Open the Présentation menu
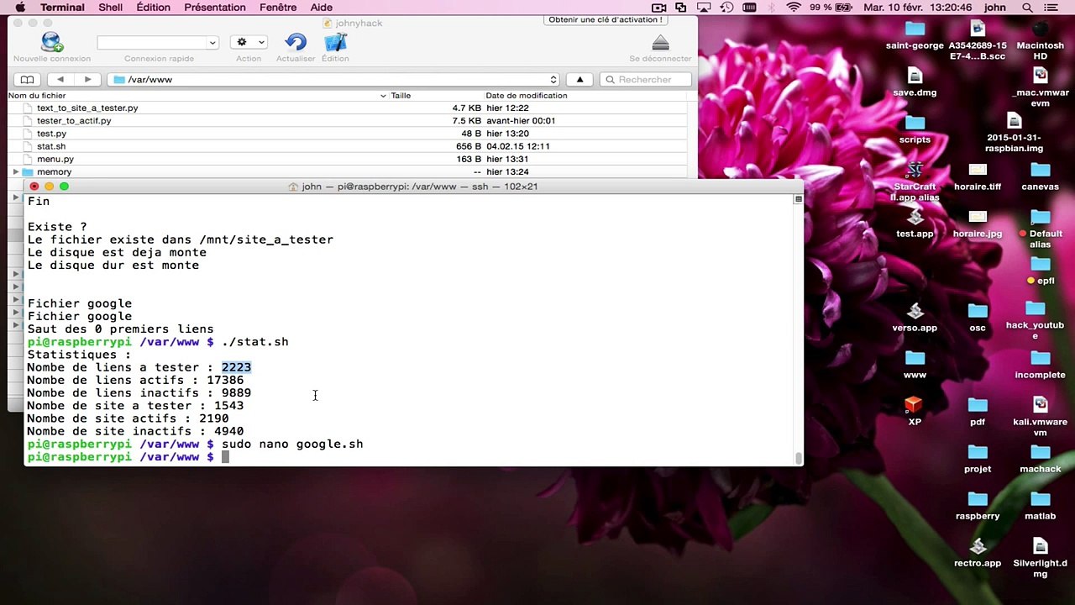Viewport: 1075px width, 605px height. pos(215,8)
